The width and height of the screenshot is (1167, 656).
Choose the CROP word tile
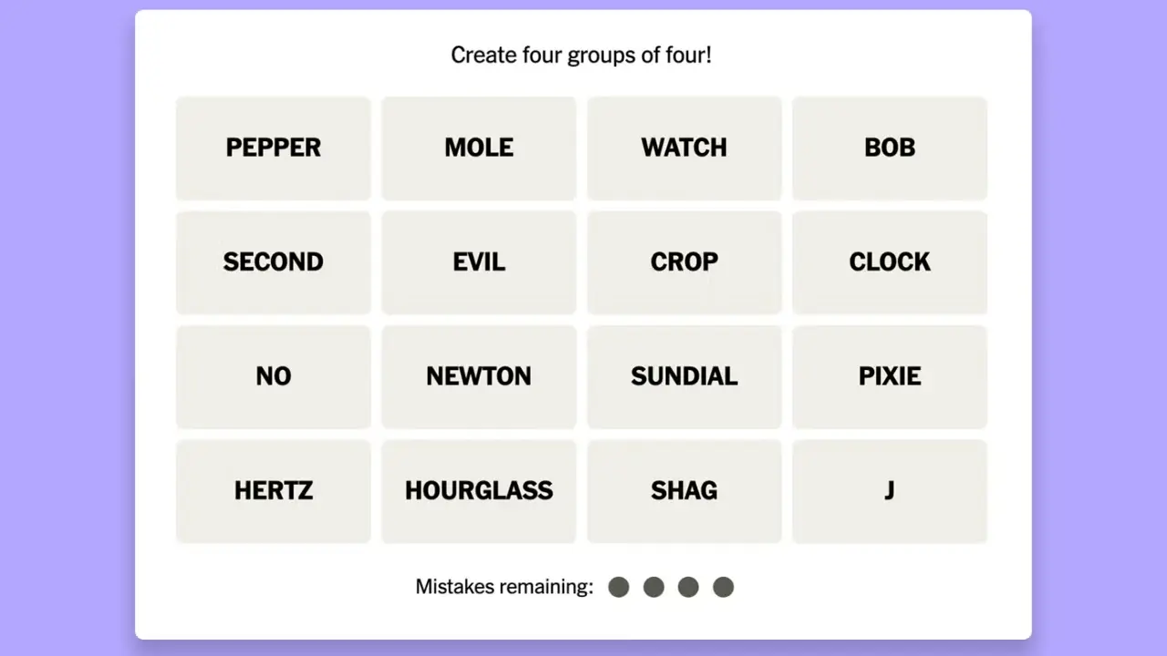pyautogui.click(x=684, y=262)
